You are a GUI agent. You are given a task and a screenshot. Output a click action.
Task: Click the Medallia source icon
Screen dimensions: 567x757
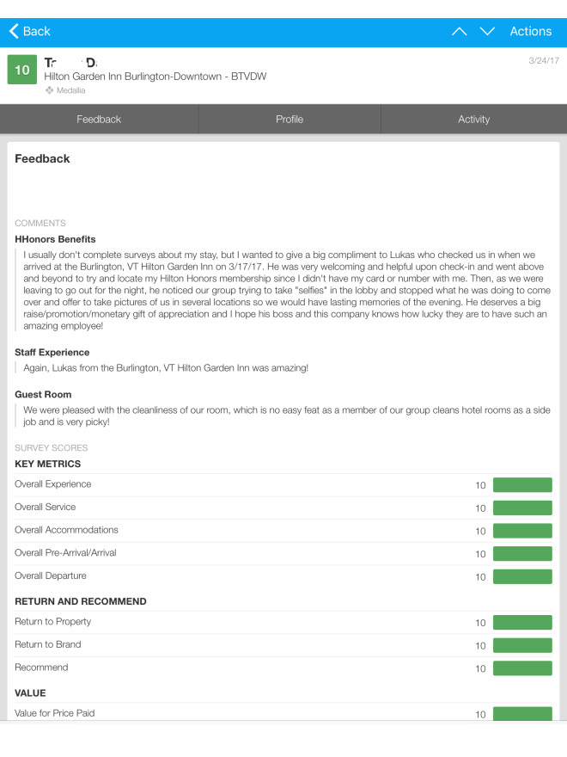coord(50,90)
